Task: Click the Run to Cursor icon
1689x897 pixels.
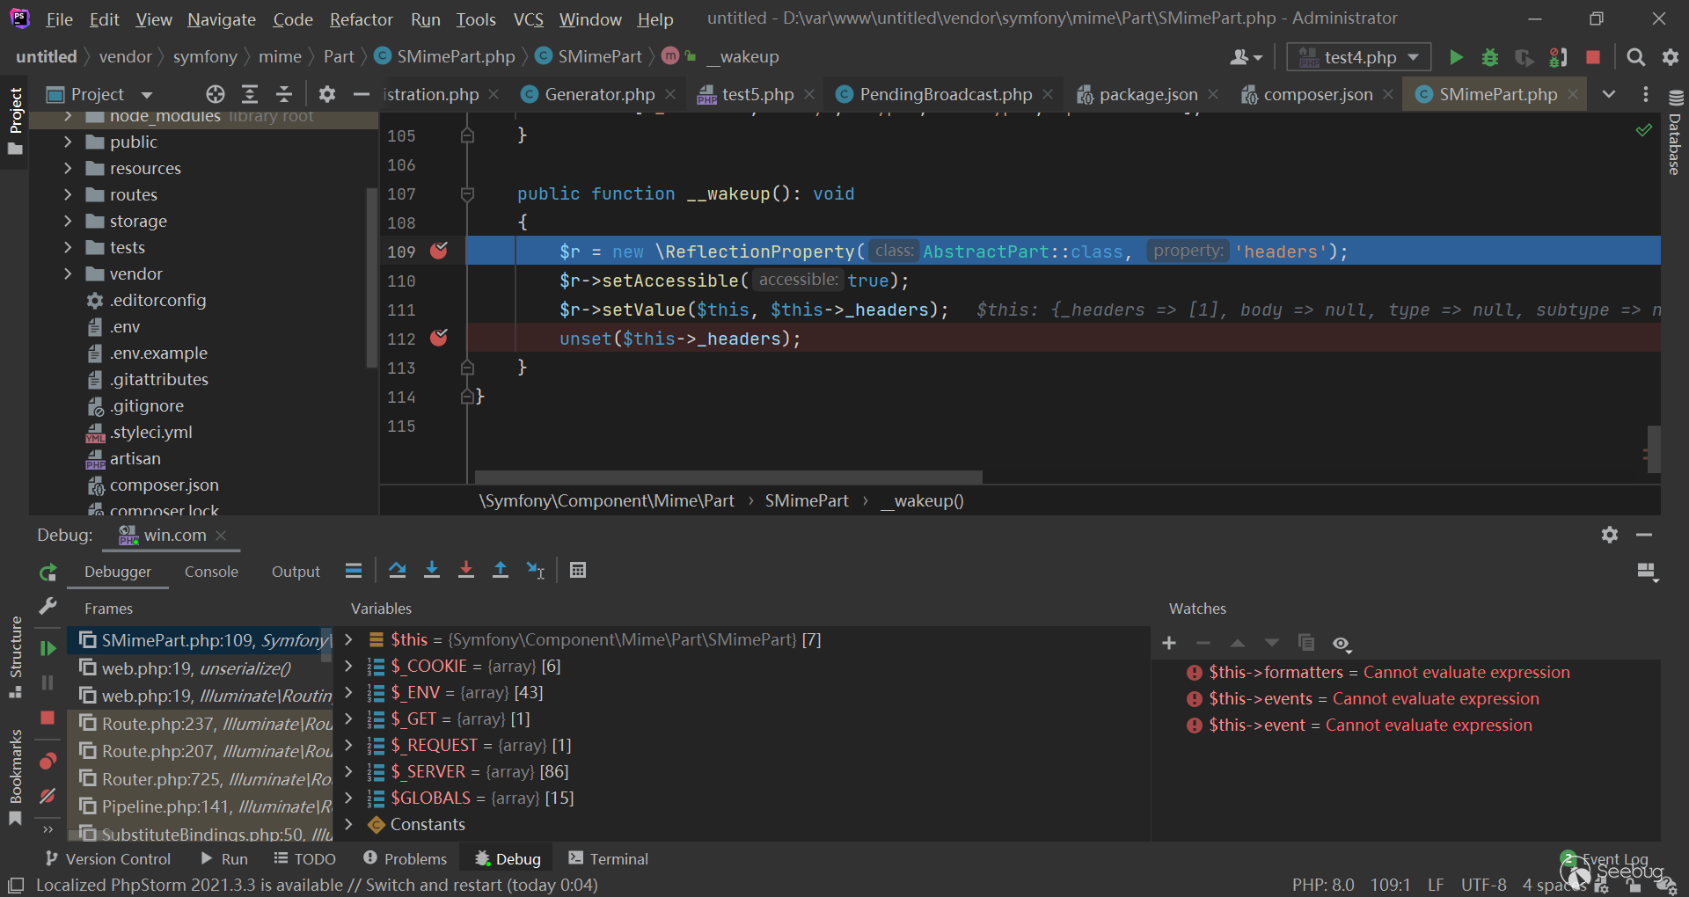Action: [x=535, y=571]
